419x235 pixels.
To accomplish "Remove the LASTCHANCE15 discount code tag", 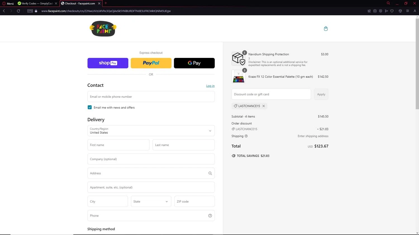I will click(x=263, y=106).
